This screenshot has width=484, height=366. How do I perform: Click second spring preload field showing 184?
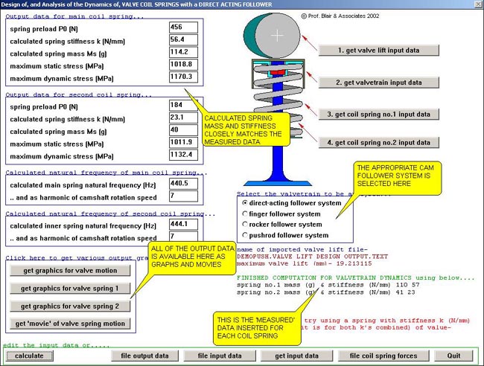[183, 105]
